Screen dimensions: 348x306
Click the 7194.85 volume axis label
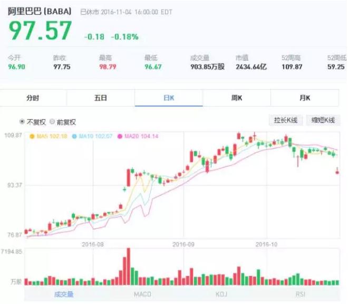coord(12,252)
